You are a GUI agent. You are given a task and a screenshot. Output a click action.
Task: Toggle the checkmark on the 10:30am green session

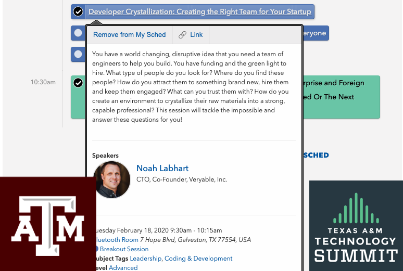(78, 83)
